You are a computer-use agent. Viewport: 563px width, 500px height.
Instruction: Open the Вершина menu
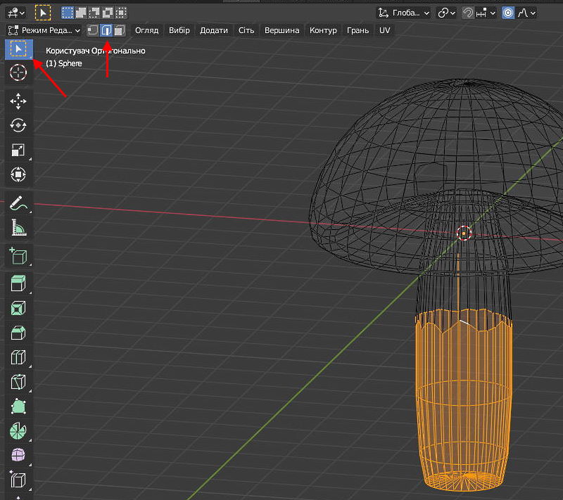(x=282, y=30)
